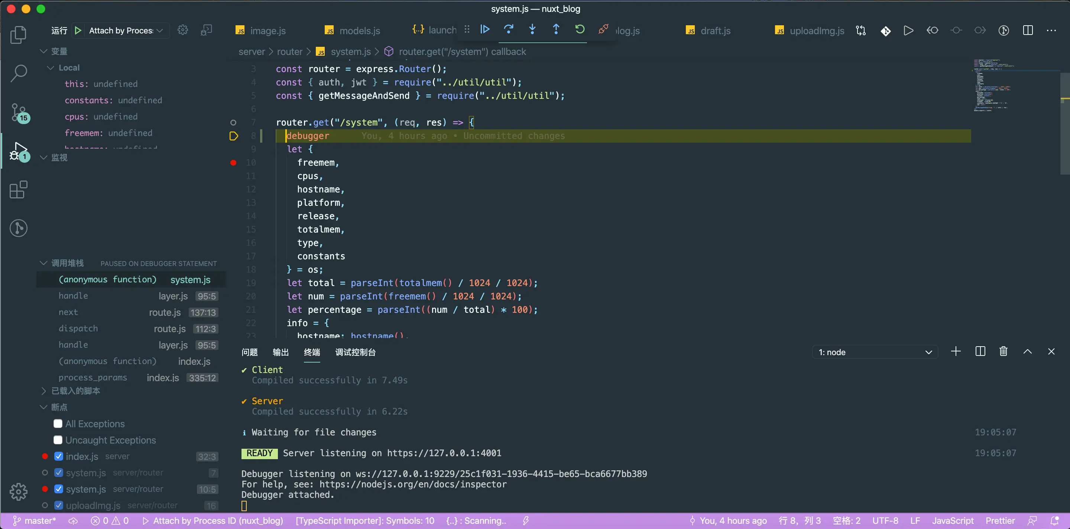The height and width of the screenshot is (529, 1070).
Task: Kill terminal with the trash icon
Action: click(1003, 352)
